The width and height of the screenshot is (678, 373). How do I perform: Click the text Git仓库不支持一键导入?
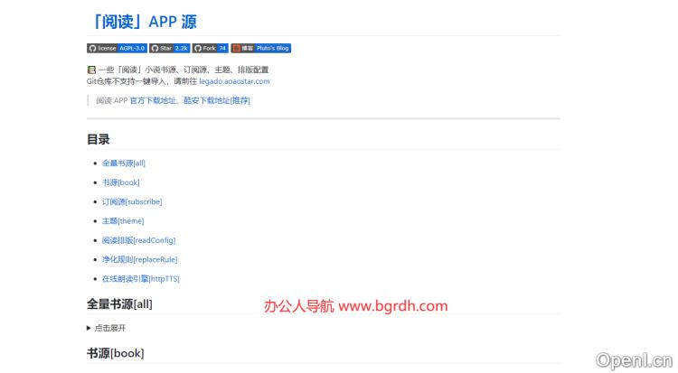click(128, 81)
